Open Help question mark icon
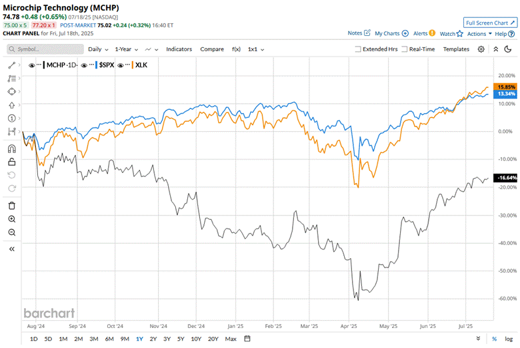The width and height of the screenshot is (520, 348). 511,34
